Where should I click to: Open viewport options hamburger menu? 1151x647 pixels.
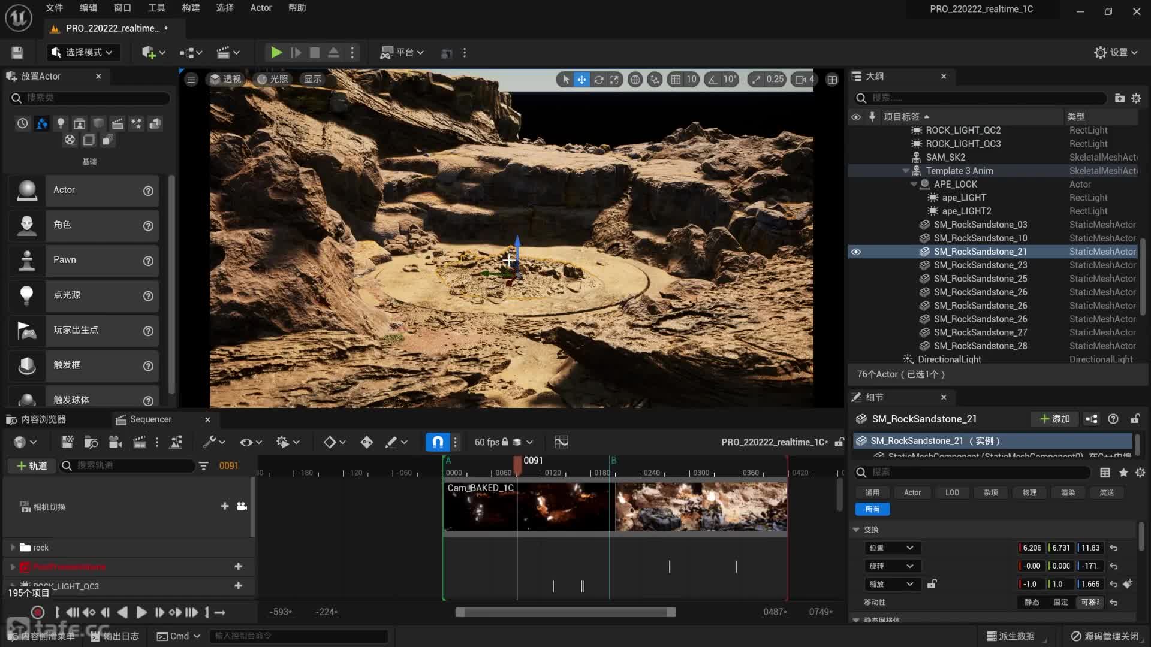click(x=191, y=79)
